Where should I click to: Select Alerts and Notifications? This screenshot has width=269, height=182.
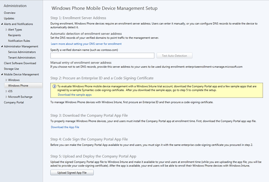click(x=18, y=24)
